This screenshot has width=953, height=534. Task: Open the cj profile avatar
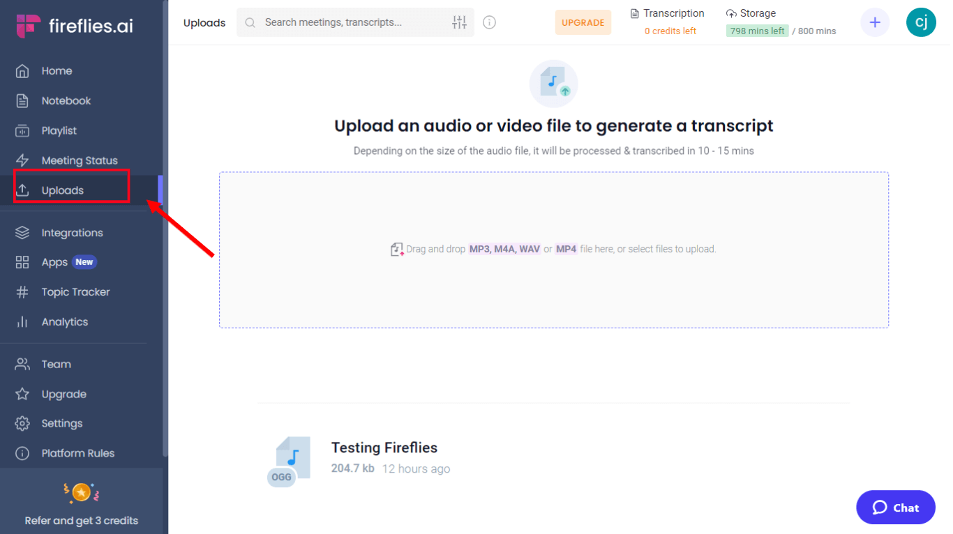[x=921, y=22]
